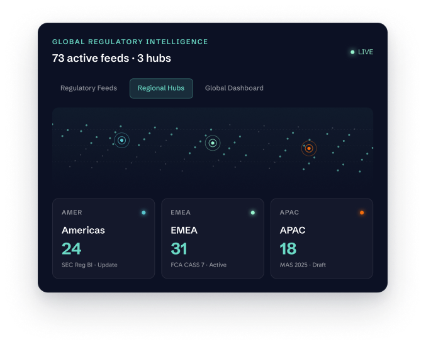Click the green LIVE status dot
The image size is (426, 346).
point(352,52)
